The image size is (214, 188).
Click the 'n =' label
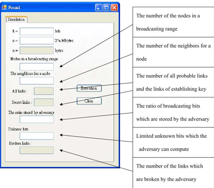point(15,41)
